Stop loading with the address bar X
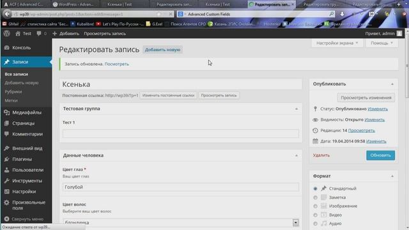The width and height of the screenshot is (409, 230). click(171, 14)
